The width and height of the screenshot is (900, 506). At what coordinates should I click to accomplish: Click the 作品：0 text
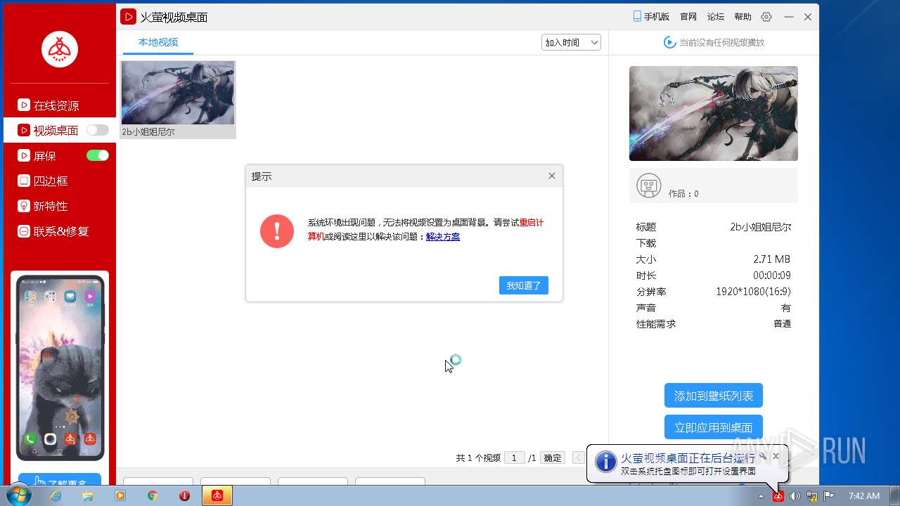tap(683, 194)
